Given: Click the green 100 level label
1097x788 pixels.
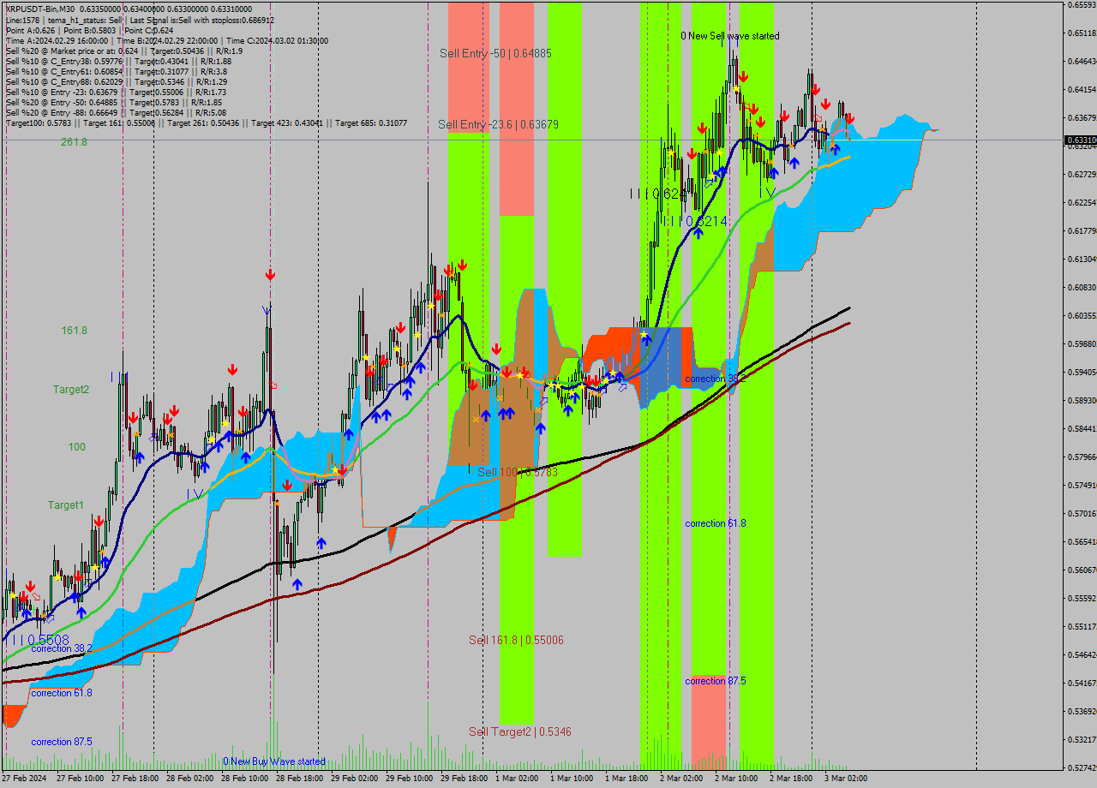Looking at the screenshot, I should tap(77, 447).
